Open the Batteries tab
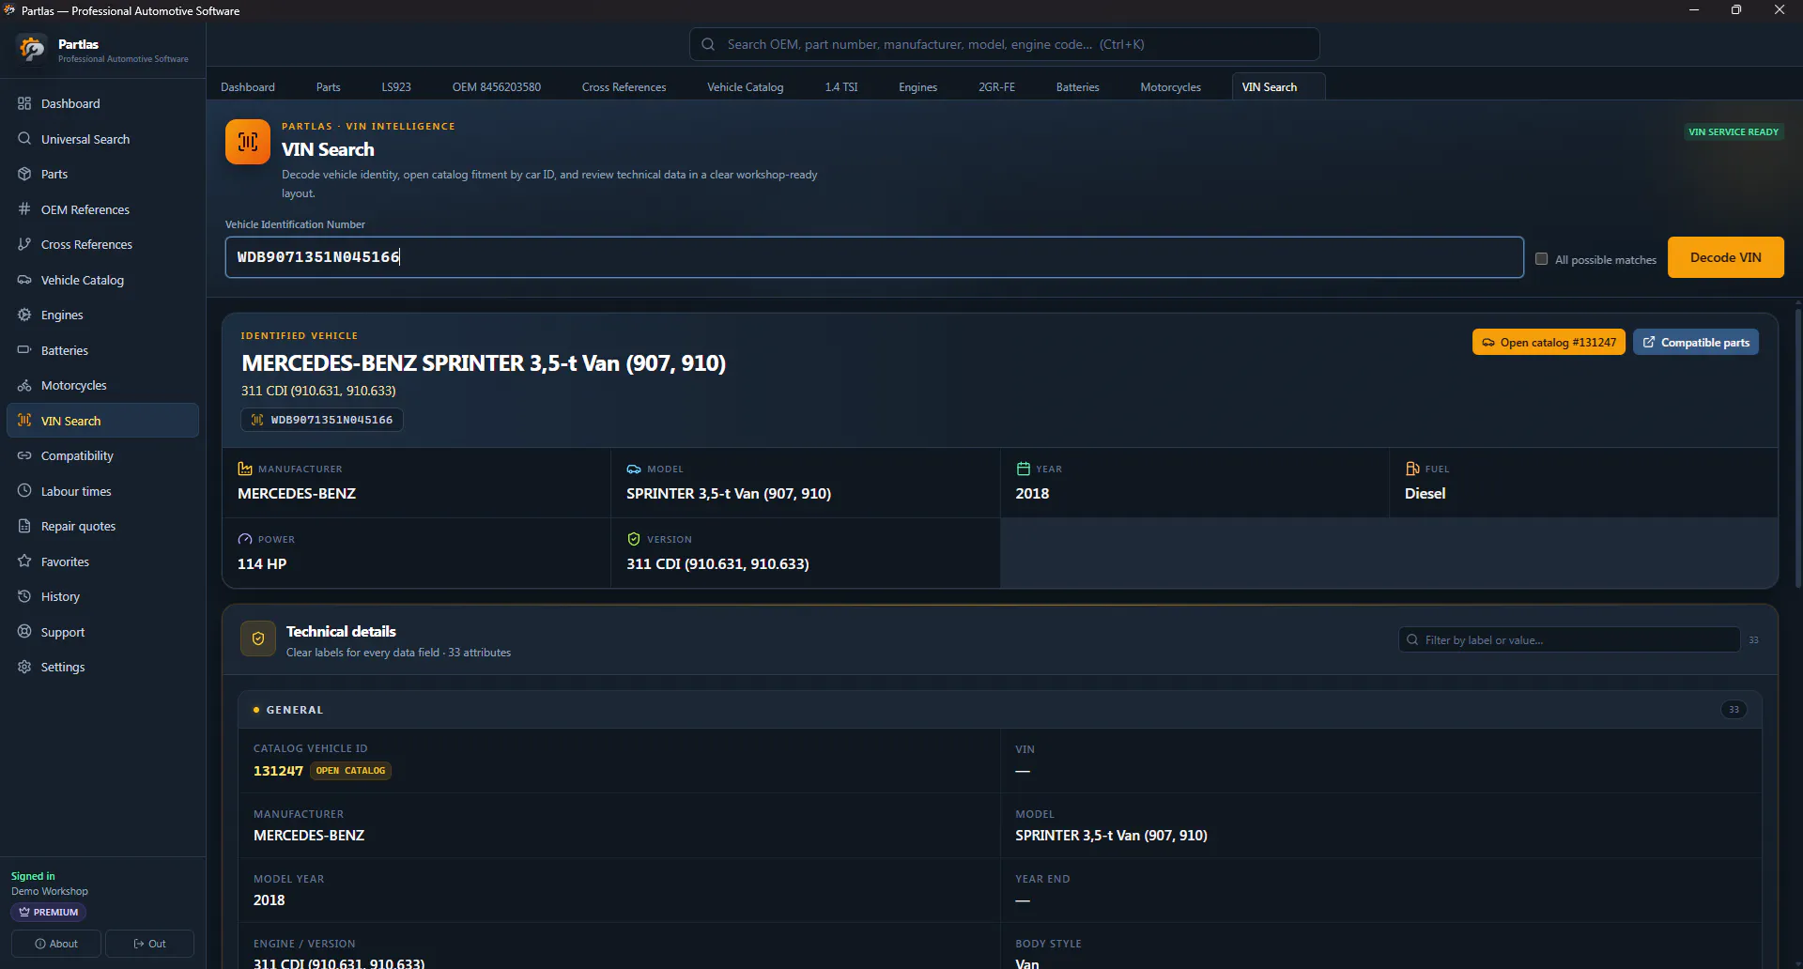1803x969 pixels. pos(1077,86)
